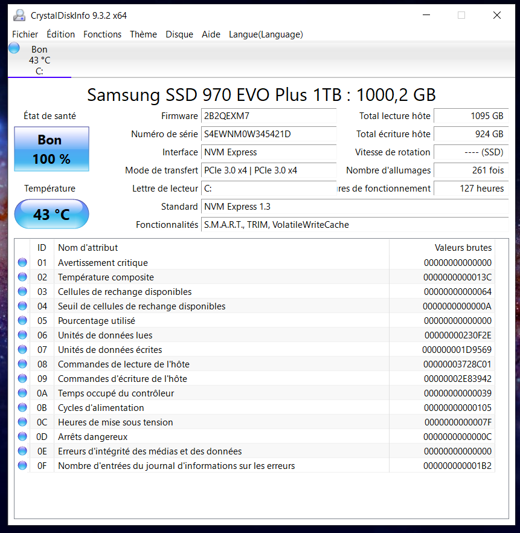
Task: Click the Nom d'attribut column header
Action: 222,248
